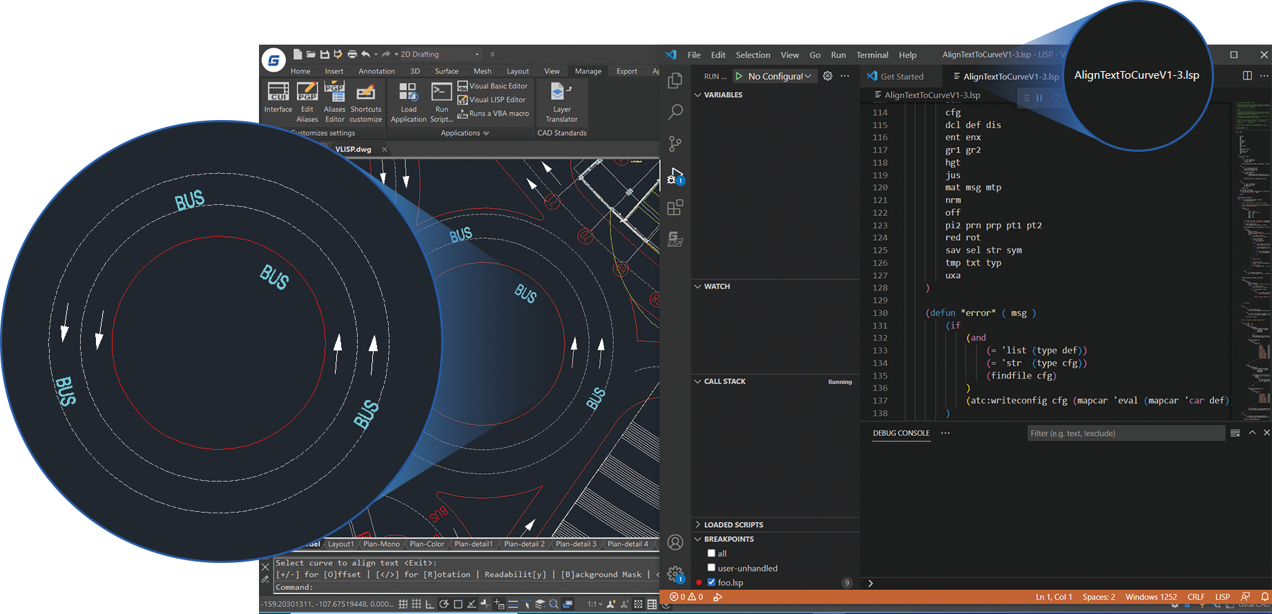Toggle Grid display in CAD status bar
The width and height of the screenshot is (1272, 614).
pyautogui.click(x=416, y=604)
